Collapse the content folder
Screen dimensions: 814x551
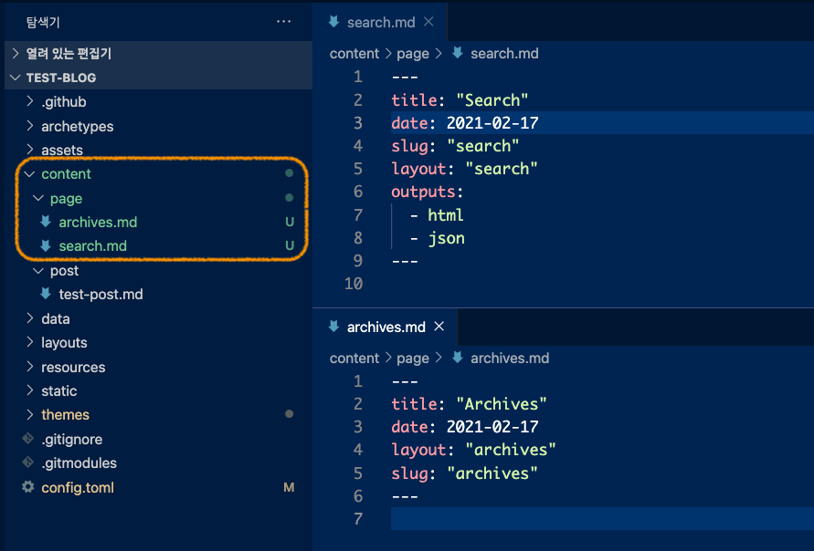[29, 174]
